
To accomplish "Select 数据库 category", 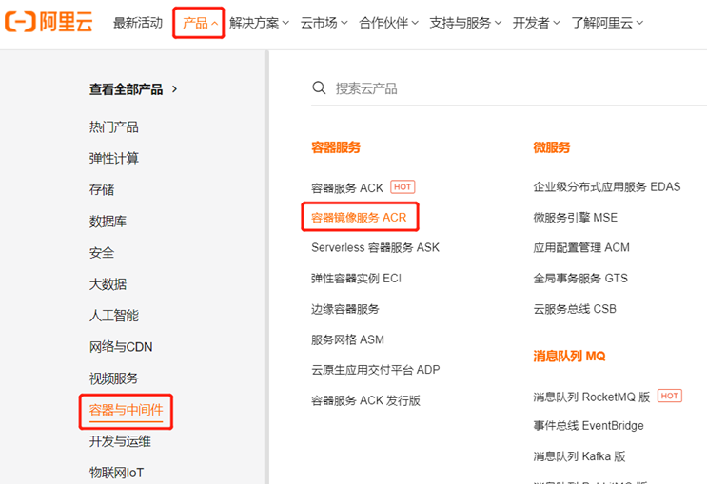I will [108, 222].
